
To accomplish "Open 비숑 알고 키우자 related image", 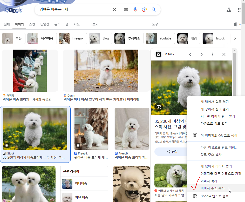I will (x=171, y=176).
